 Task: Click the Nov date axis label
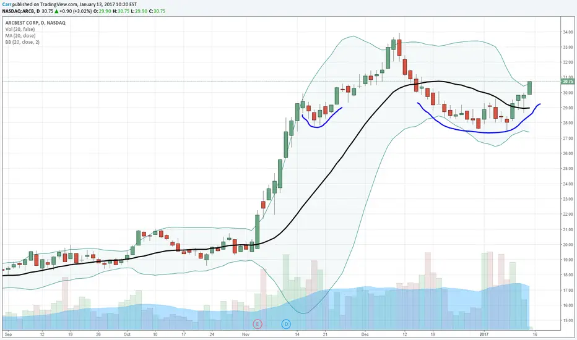(246, 334)
